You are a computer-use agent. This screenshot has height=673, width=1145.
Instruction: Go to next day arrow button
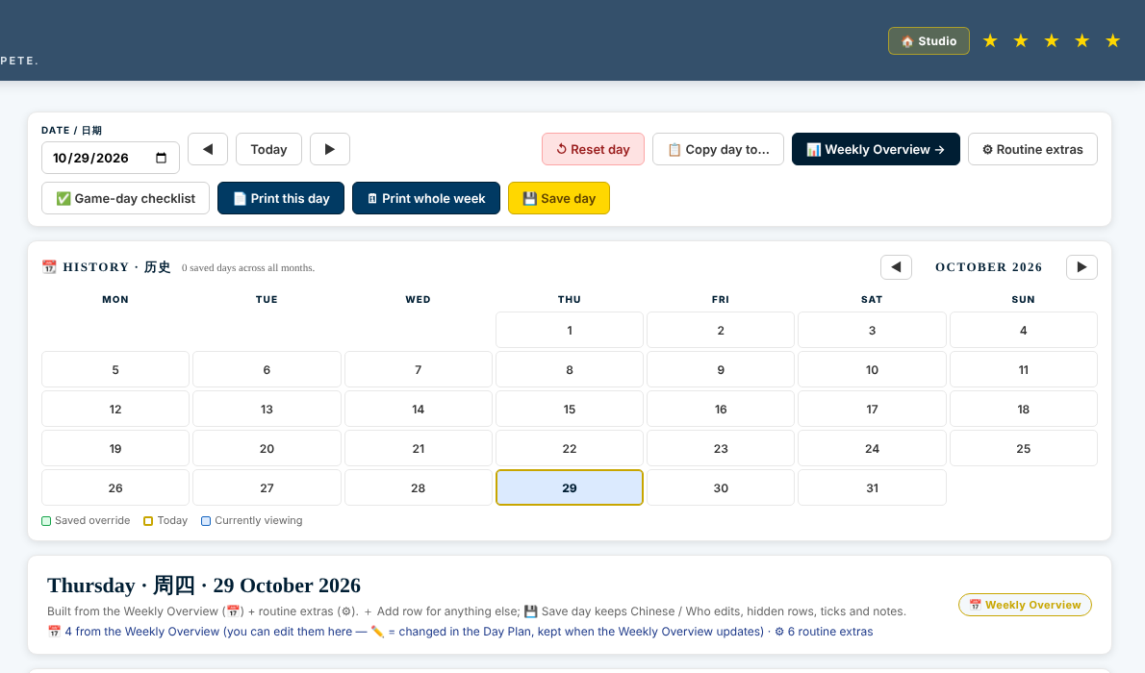[330, 149]
